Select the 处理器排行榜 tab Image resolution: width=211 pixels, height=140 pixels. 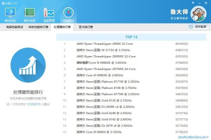click(62, 27)
